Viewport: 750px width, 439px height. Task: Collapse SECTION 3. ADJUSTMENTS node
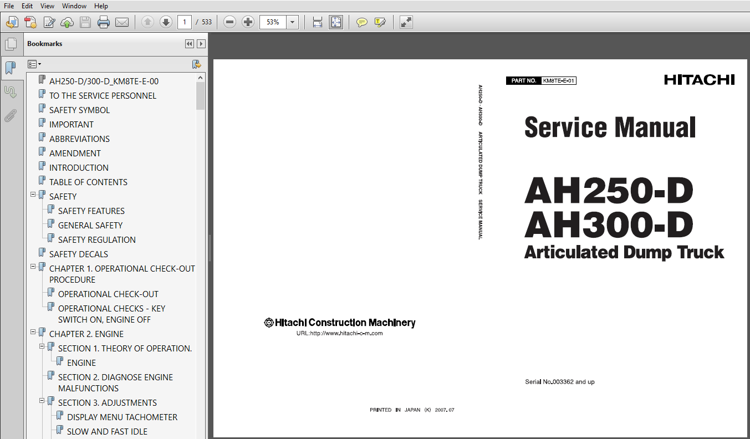42,401
